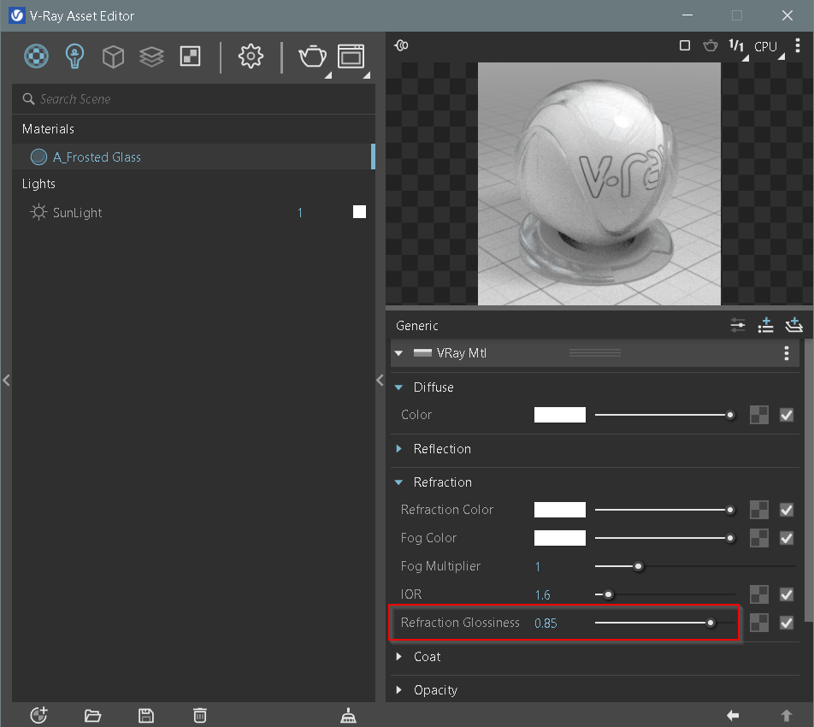The image size is (814, 727).
Task: Collapse the right panel with the middle arrow
Action: tap(380, 380)
